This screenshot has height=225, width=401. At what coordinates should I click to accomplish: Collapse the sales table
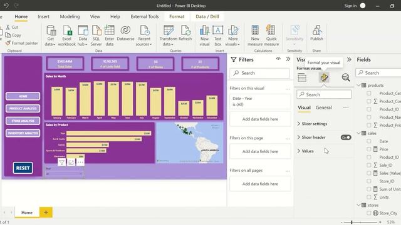358,133
